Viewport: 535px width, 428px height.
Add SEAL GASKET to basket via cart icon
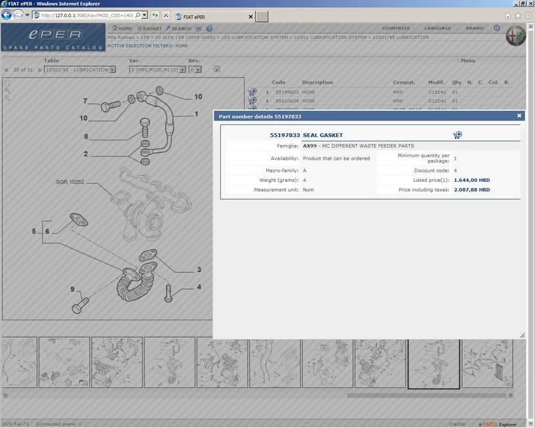pyautogui.click(x=457, y=135)
